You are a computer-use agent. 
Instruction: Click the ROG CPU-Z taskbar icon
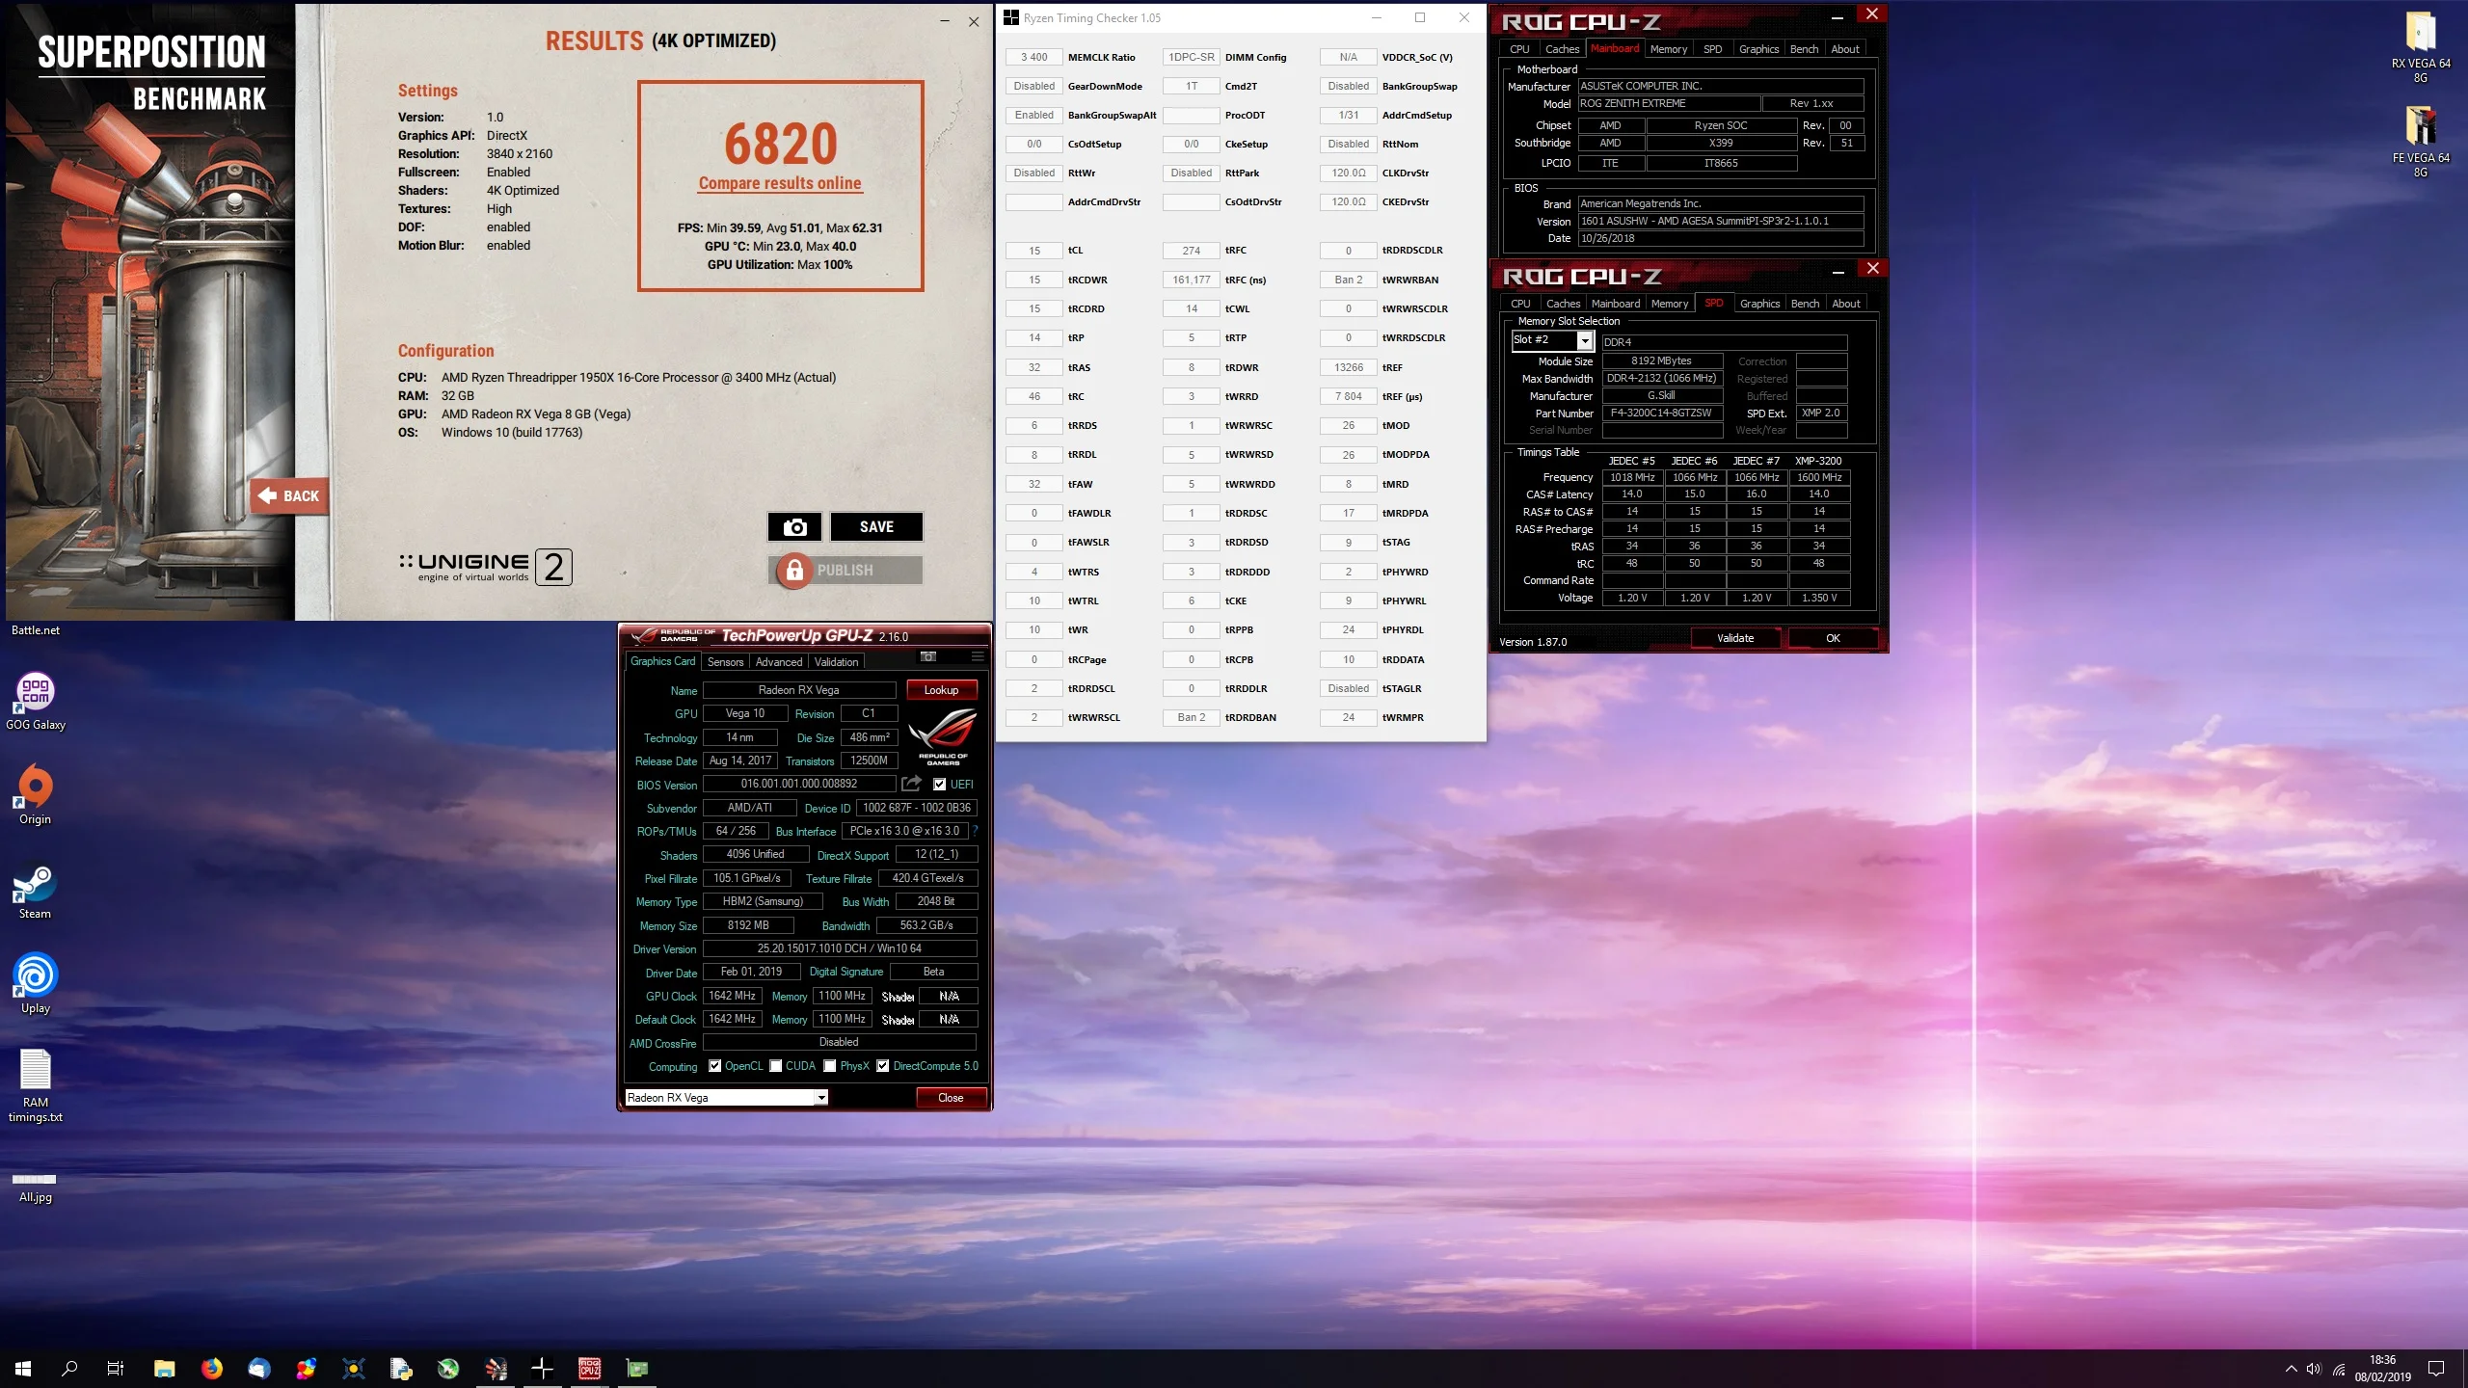point(590,1368)
